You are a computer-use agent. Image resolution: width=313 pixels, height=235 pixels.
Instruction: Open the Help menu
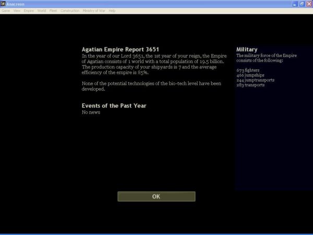click(112, 10)
